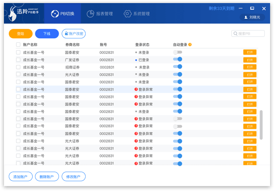
Task: Click the 剩余33天到期 expiry notice
Action: (x=222, y=8)
